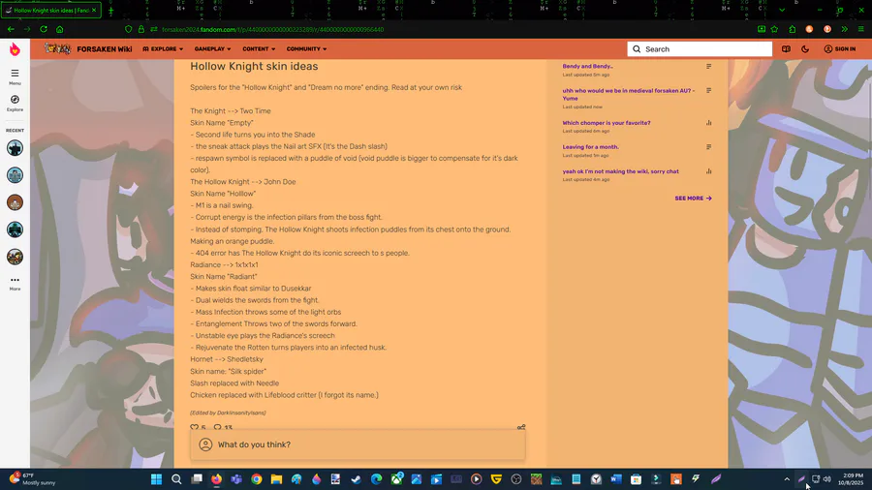Click the Forsaken Wiki logo image
Viewport: 872px width, 490px height.
(58, 48)
